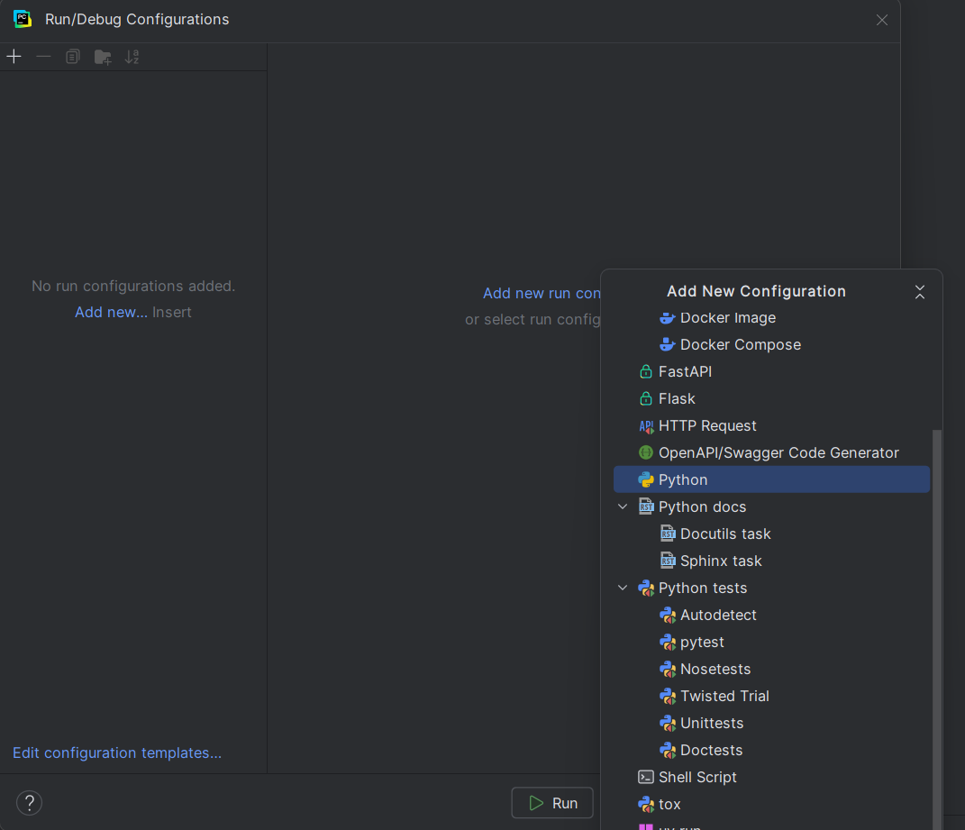Click the Run button
Screen dimensions: 965x830
point(552,803)
